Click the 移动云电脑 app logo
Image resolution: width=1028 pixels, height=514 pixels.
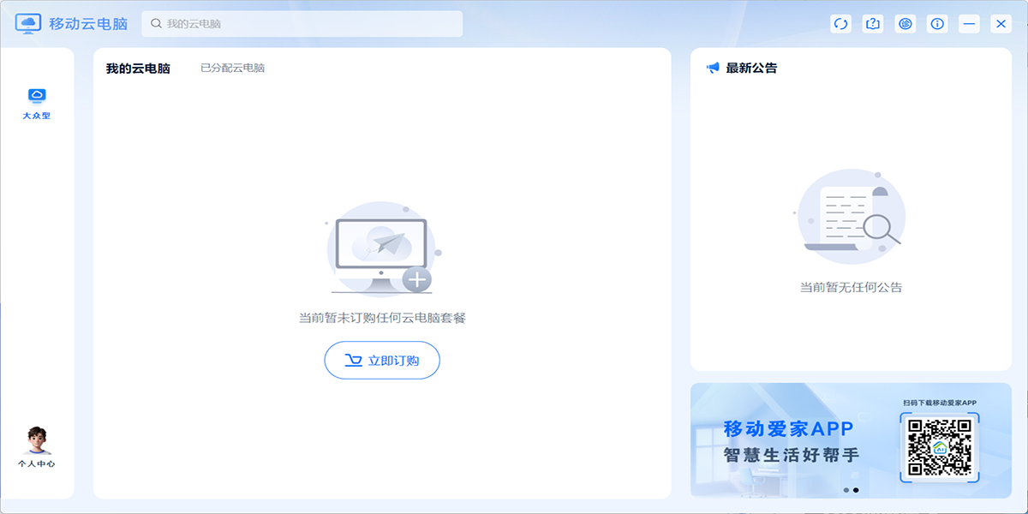click(x=28, y=24)
